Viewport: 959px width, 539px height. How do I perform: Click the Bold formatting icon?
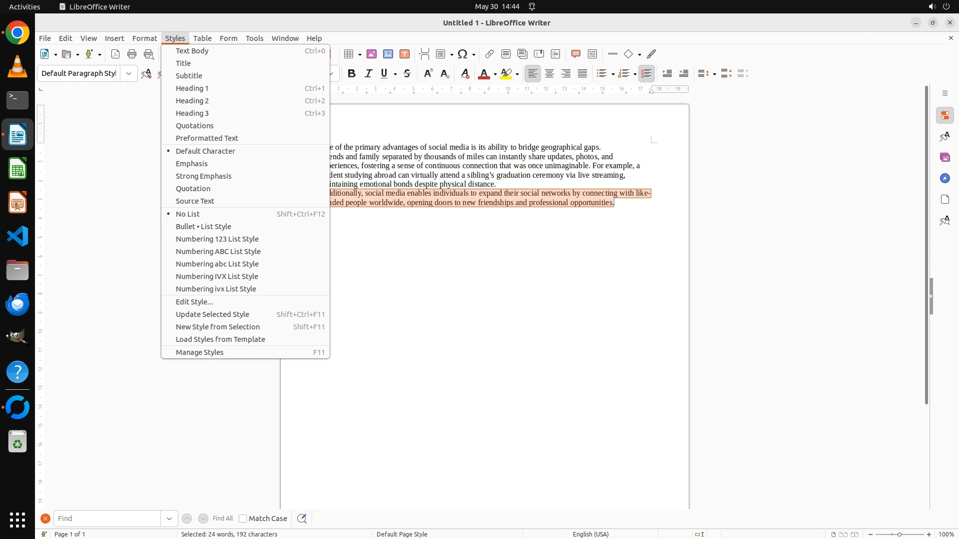(x=352, y=73)
